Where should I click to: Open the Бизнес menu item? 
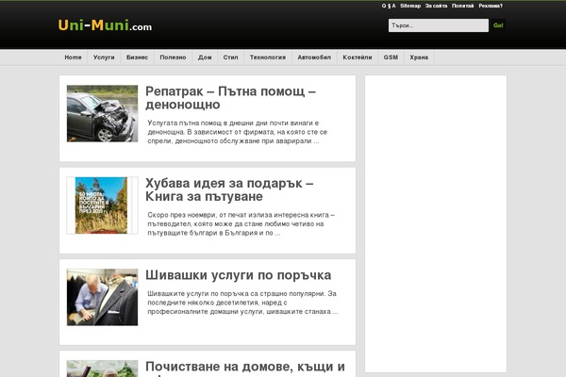pos(137,57)
